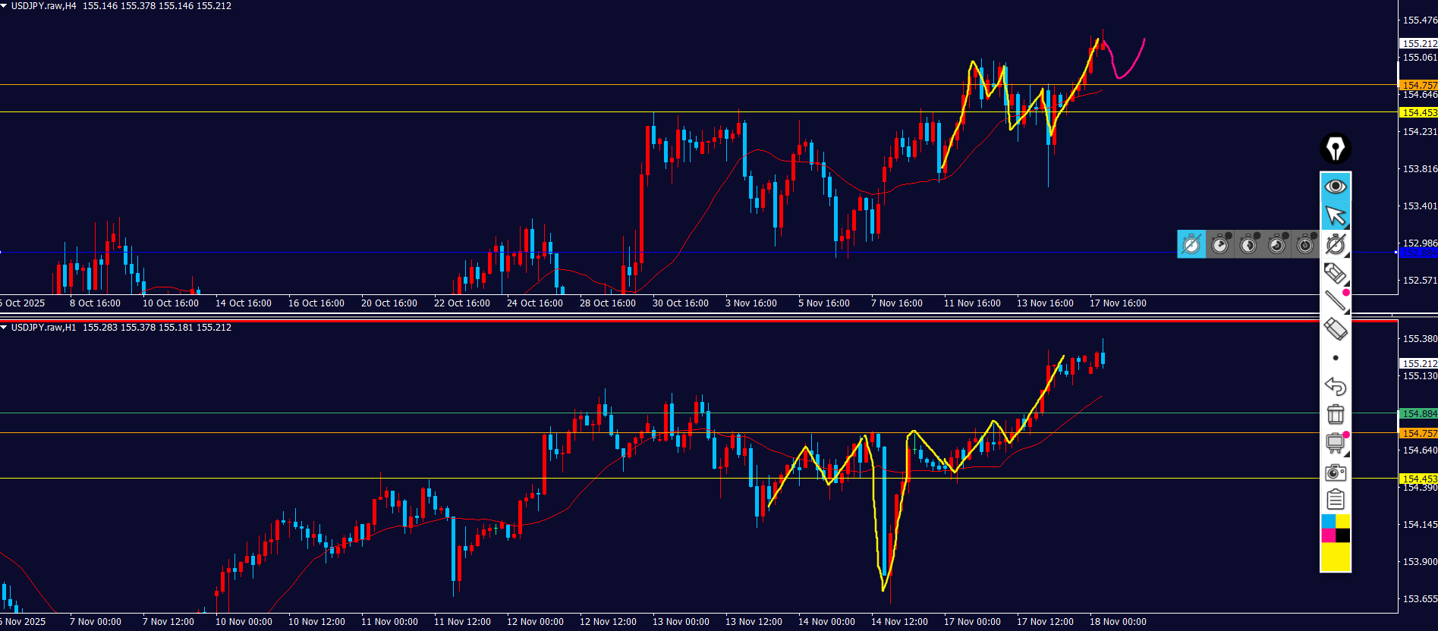Click the black pen nib drawing icon
1438x631 pixels.
pos(1335,149)
